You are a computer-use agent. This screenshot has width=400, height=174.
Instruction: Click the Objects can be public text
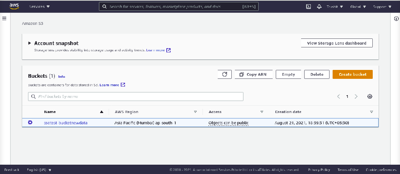pos(228,123)
